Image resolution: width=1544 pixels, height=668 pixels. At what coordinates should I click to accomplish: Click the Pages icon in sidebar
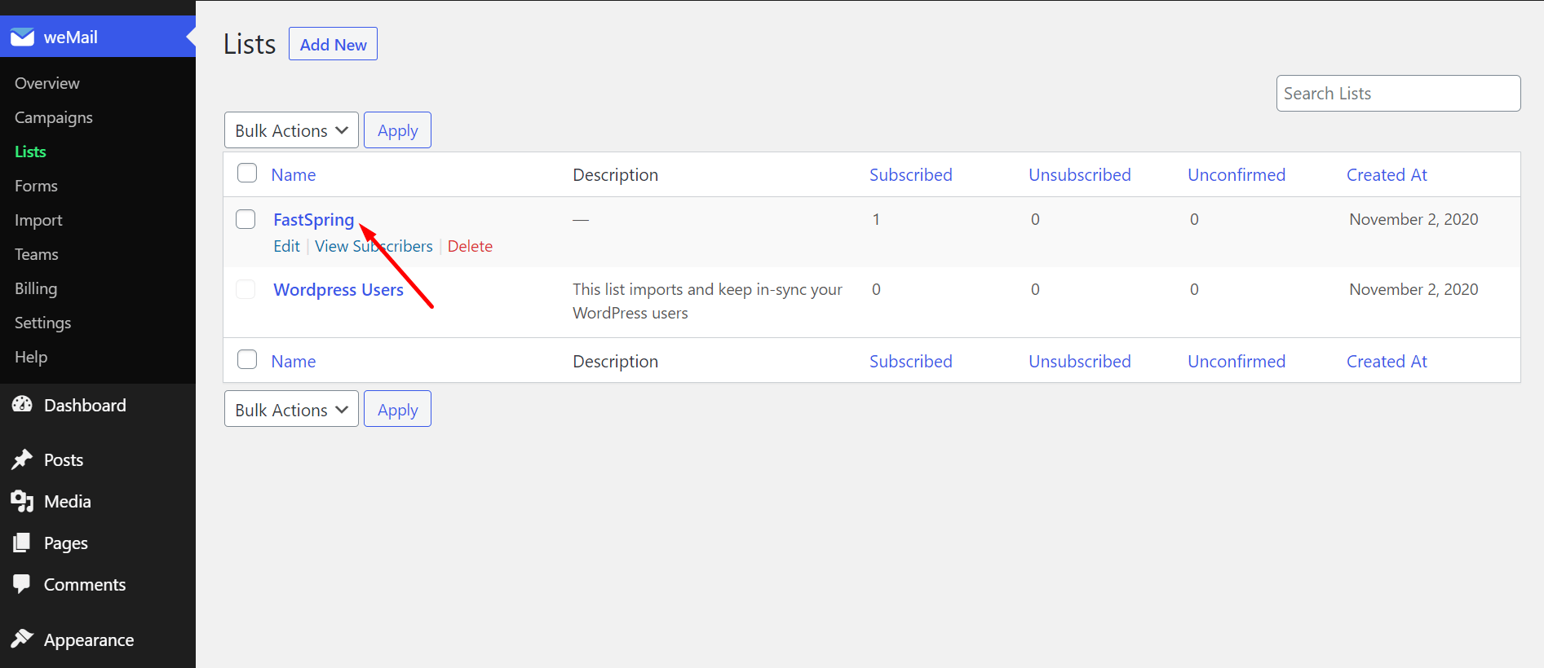click(22, 543)
